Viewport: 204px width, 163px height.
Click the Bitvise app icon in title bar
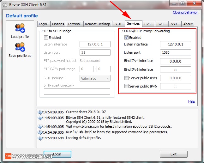pos(5,5)
